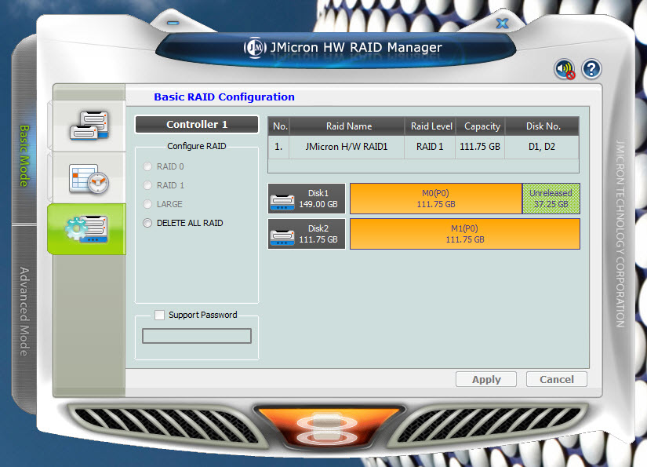This screenshot has width=647, height=467.
Task: Select the Unreleased 37.25 GB segment
Action: (x=551, y=199)
